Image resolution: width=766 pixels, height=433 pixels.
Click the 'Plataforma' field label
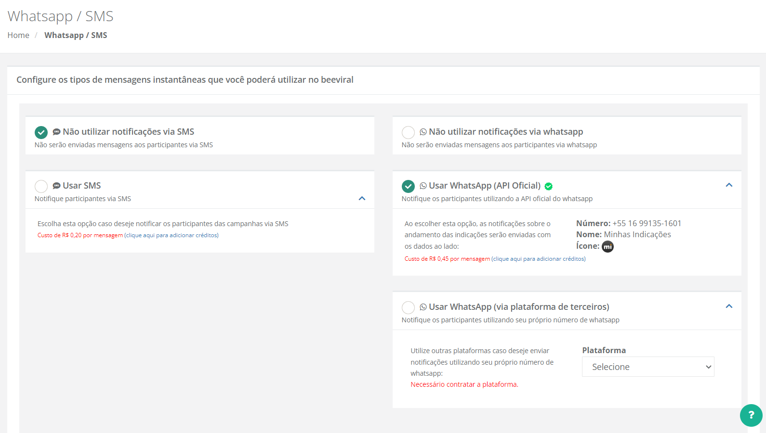(x=604, y=350)
